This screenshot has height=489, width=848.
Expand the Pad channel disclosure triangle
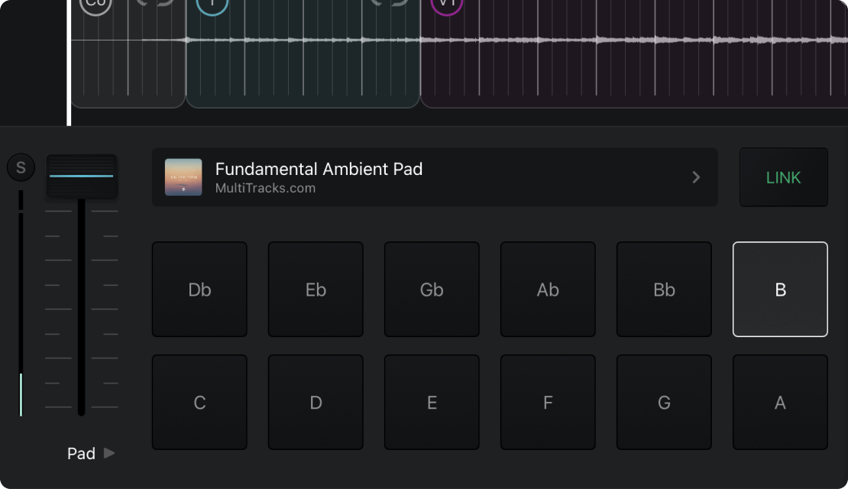(109, 453)
